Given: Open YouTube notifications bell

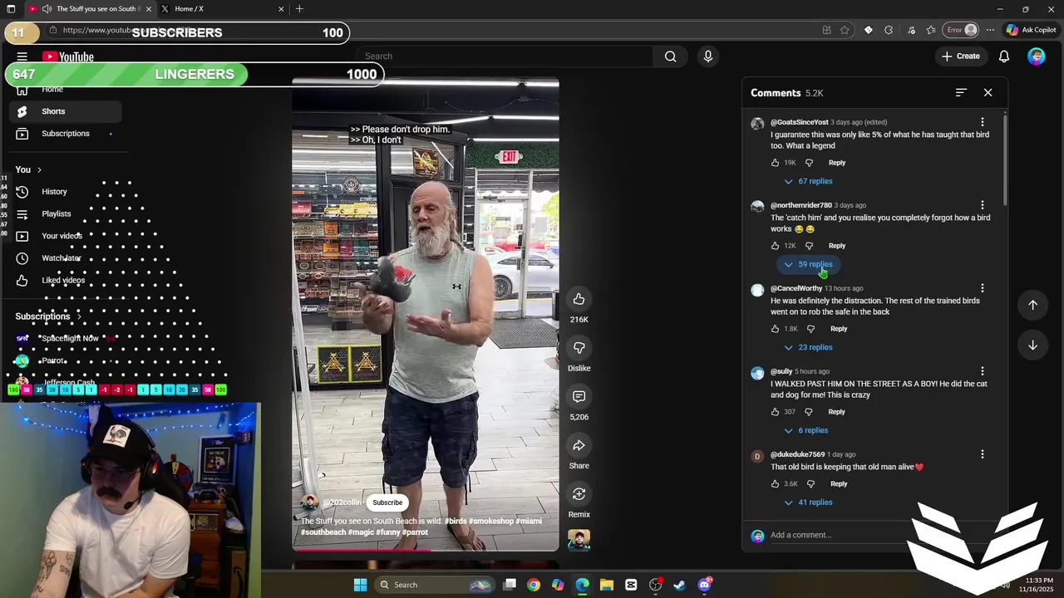Looking at the screenshot, I should click(x=1004, y=56).
